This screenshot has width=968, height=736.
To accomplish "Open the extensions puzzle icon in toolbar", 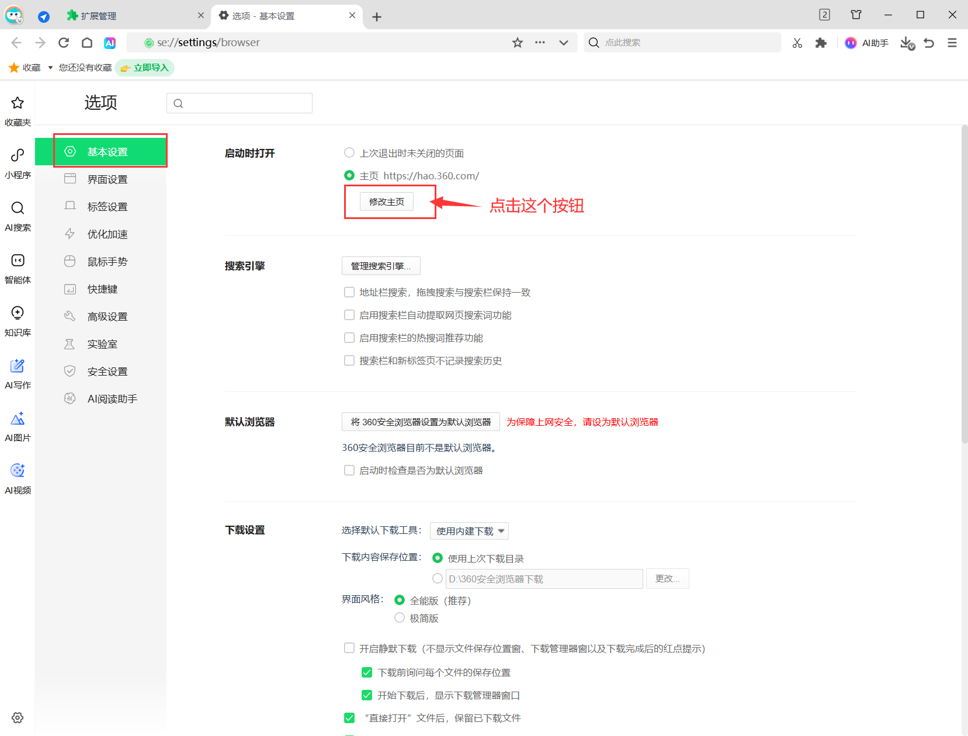I will click(821, 43).
